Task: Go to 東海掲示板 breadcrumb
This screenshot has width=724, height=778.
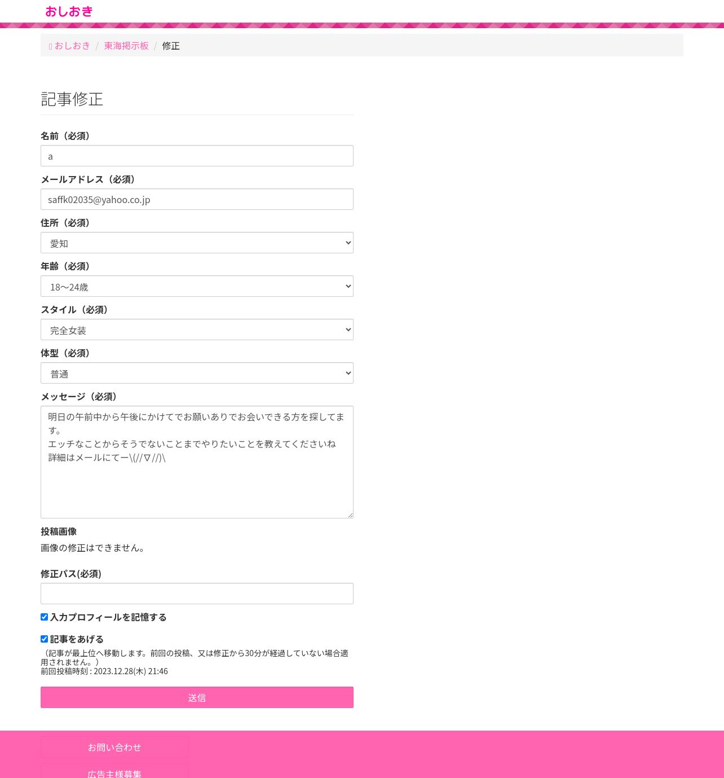Action: tap(126, 46)
